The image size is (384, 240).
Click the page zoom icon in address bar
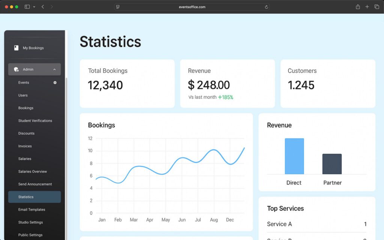(118, 6)
